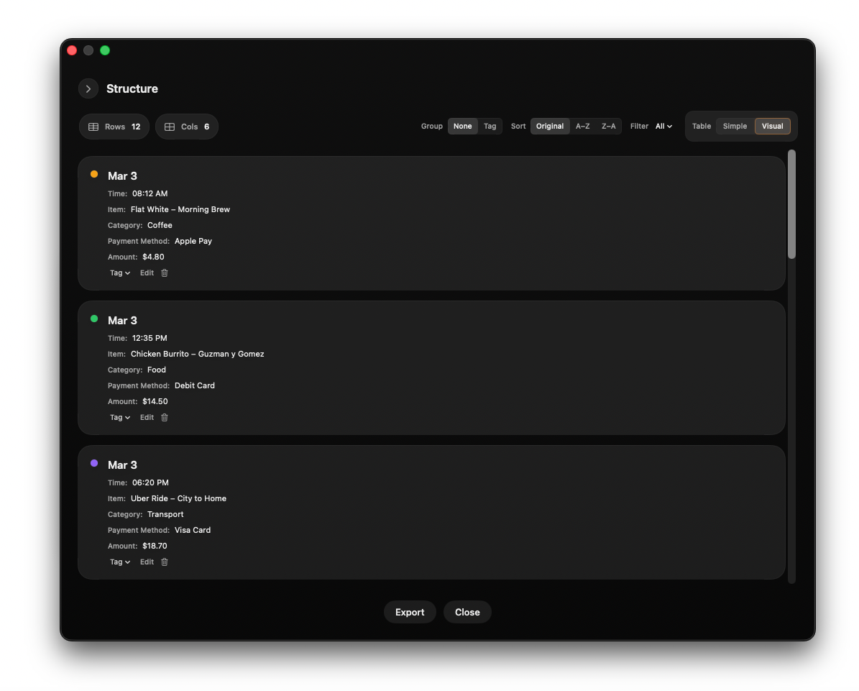This screenshot has width=859, height=691.
Task: Open Tag dropdown on Flat White card
Action: [120, 273]
